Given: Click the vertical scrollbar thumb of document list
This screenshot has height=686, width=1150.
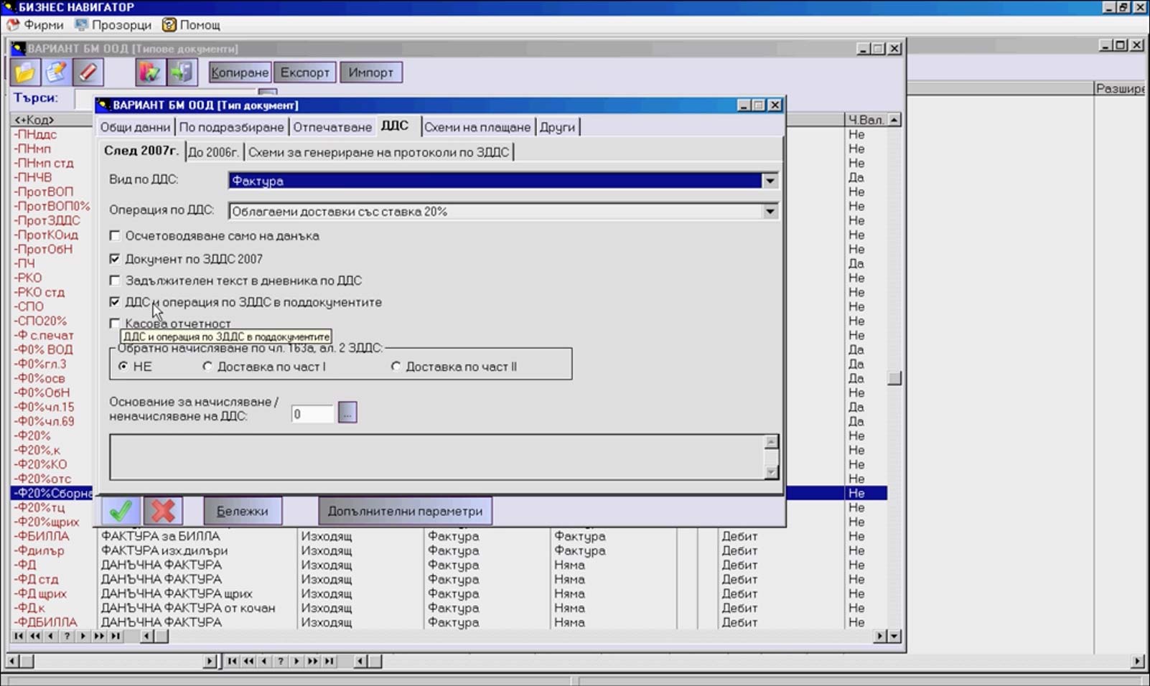Looking at the screenshot, I should pyautogui.click(x=894, y=378).
